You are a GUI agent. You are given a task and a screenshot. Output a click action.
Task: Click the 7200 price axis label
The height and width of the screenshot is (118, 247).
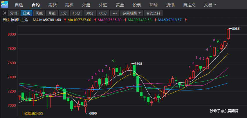pyautogui.click(x=11, y=91)
